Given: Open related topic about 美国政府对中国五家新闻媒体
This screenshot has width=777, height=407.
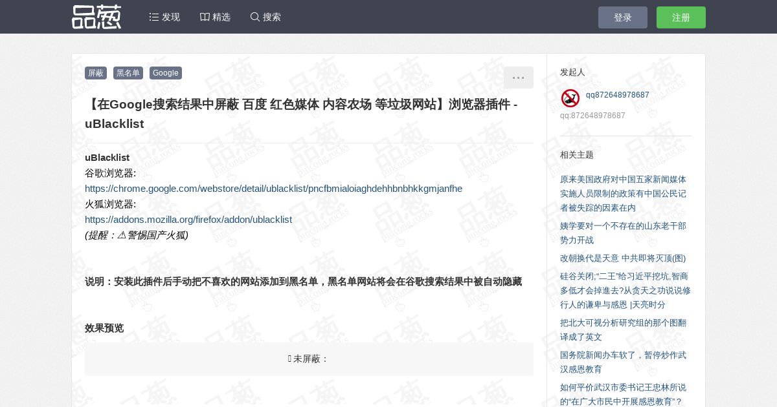Looking at the screenshot, I should (x=624, y=193).
